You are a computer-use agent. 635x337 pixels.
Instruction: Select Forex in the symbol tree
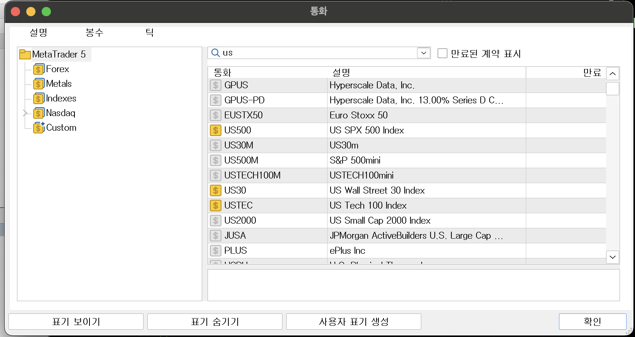tap(57, 69)
